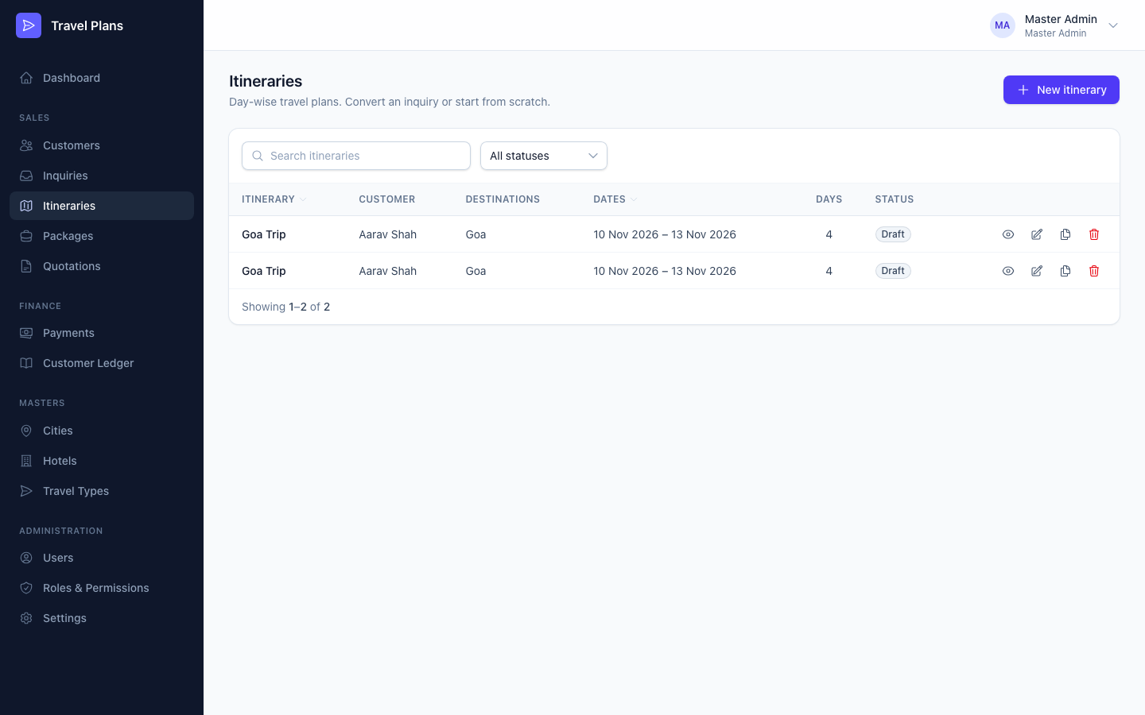Image resolution: width=1145 pixels, height=715 pixels.
Task: Click the Days column header
Action: tap(829, 199)
